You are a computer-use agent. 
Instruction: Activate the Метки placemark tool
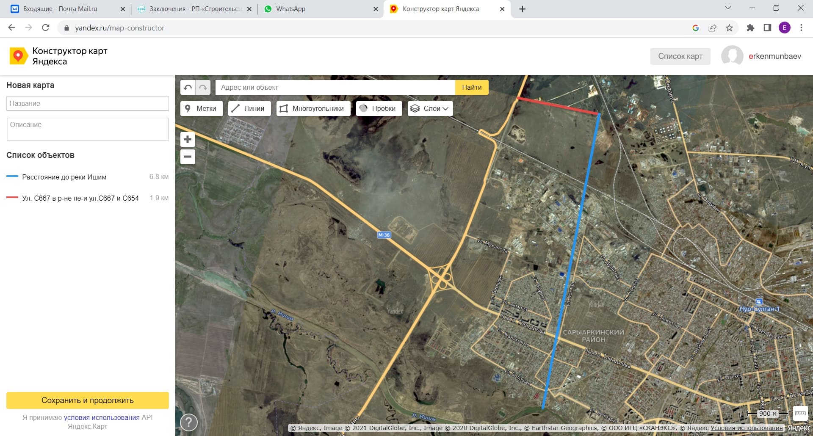pyautogui.click(x=201, y=108)
